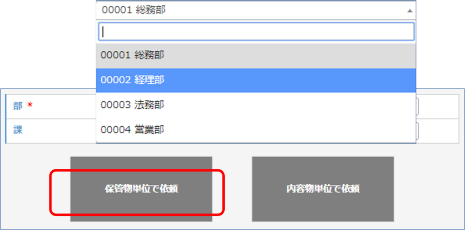Collapse the department dropdown using the arrow
This screenshot has height=230, width=465.
[x=410, y=11]
